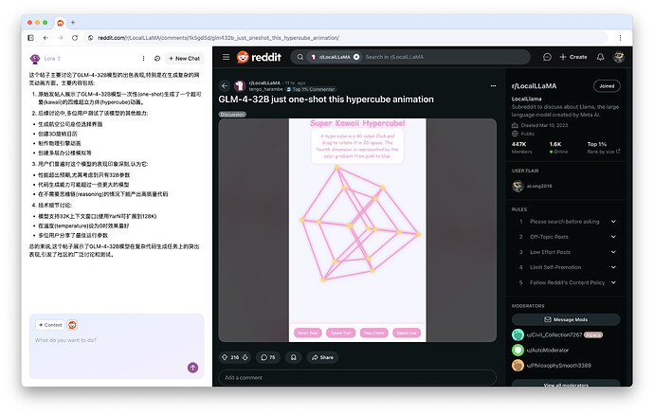
Task: Go forward in browser history
Action: click(61, 38)
